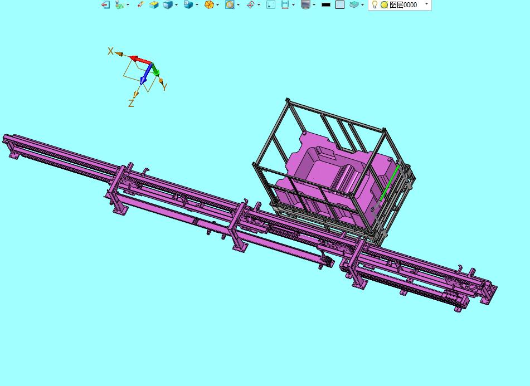Click the exit icon with red arrow
Image resolution: width=530 pixels, height=386 pixels.
[105, 4]
